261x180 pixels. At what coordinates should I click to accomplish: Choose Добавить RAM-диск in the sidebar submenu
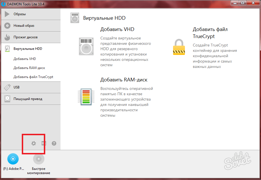pos(29,68)
